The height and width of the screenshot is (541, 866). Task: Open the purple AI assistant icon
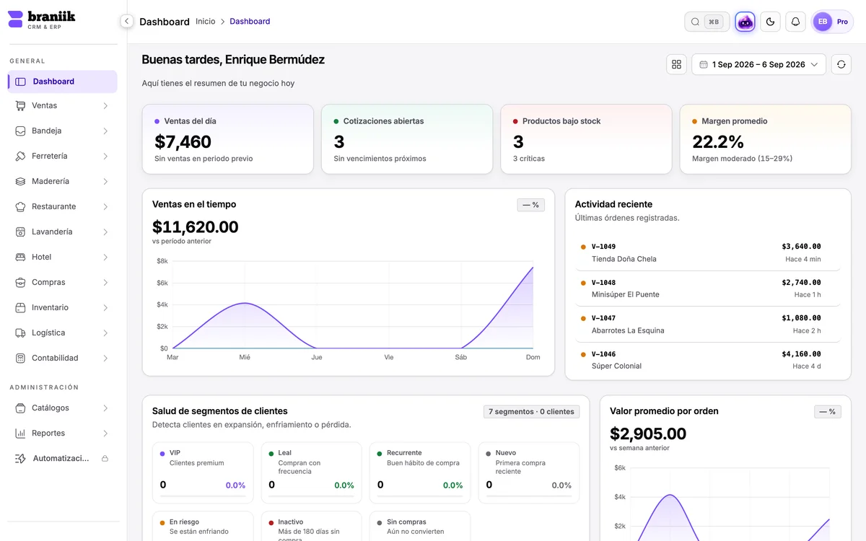pyautogui.click(x=745, y=22)
